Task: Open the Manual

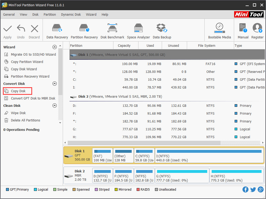Action: tap(243, 30)
